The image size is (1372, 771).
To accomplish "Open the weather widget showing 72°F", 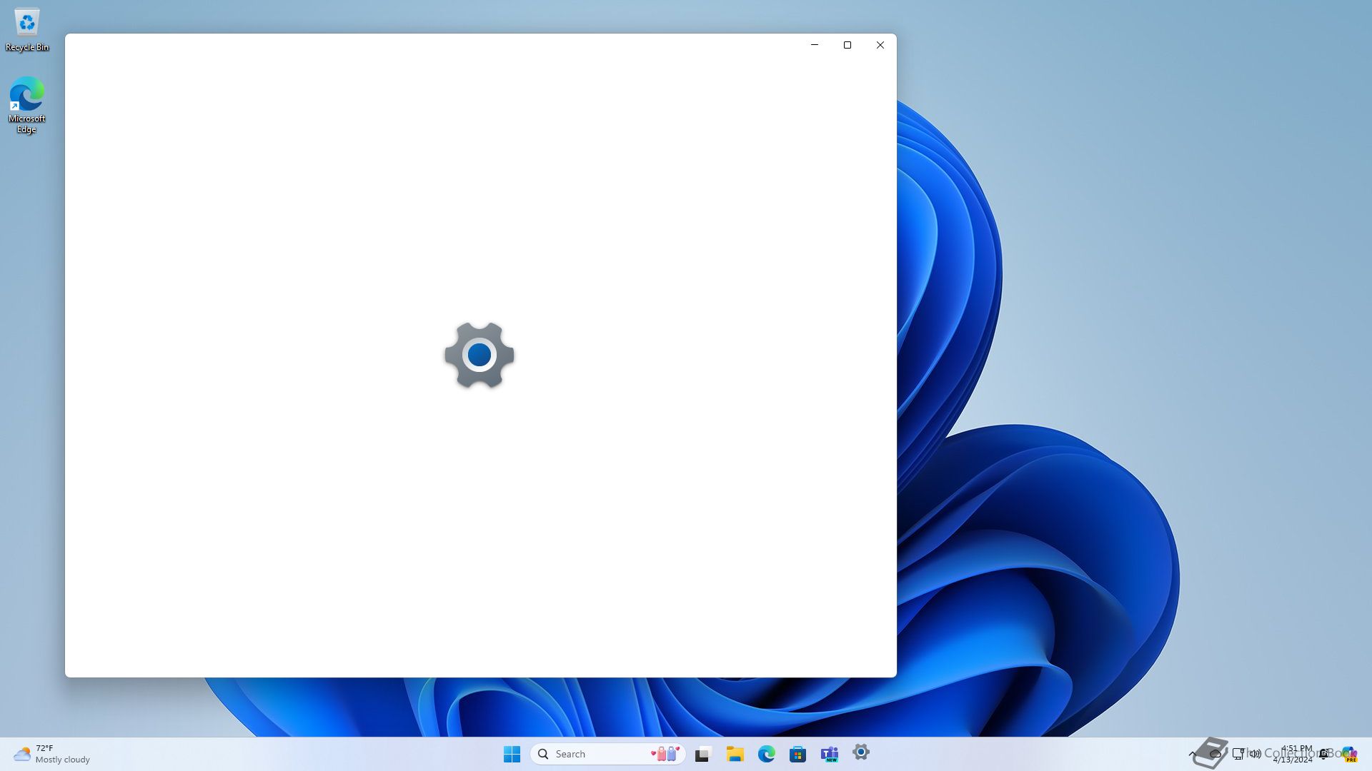I will coord(51,754).
